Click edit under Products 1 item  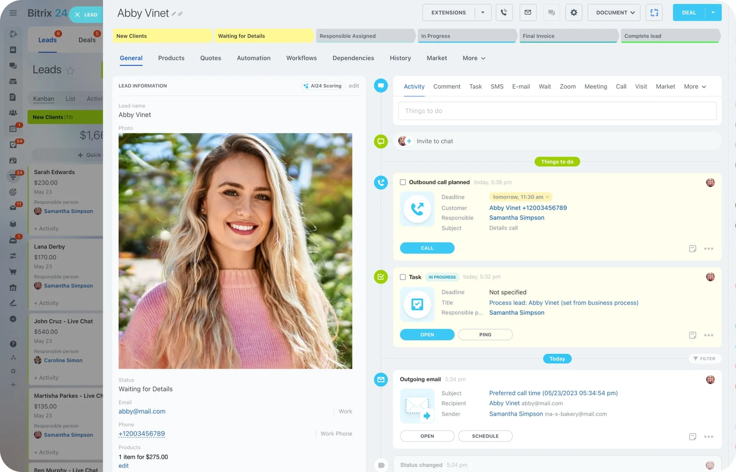[x=123, y=466]
